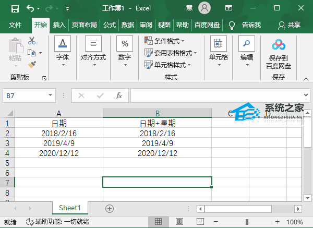Screen dimensions: 313x228
Task: Expand the 编辑 editing group
Action: [247, 51]
